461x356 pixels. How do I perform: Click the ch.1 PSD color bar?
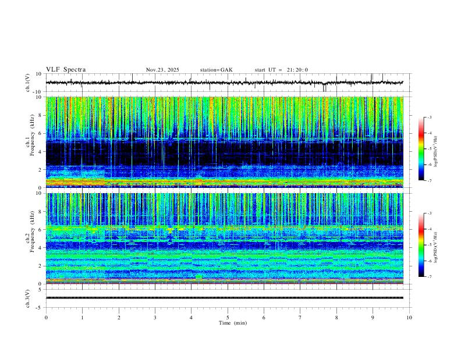click(x=421, y=149)
